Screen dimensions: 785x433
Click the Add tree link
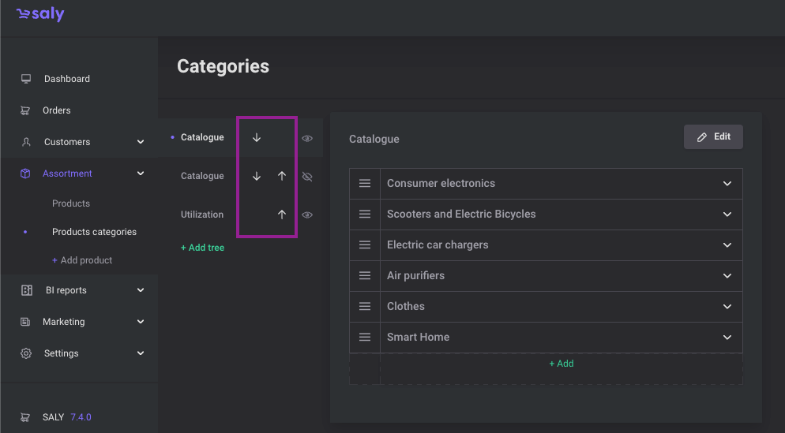pyautogui.click(x=202, y=248)
